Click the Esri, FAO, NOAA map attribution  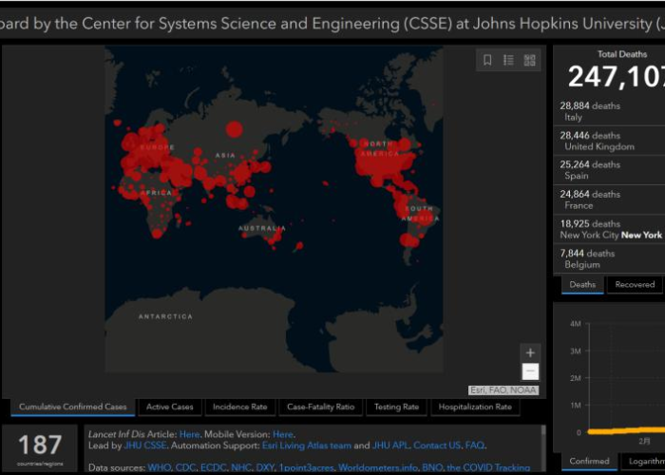click(503, 390)
